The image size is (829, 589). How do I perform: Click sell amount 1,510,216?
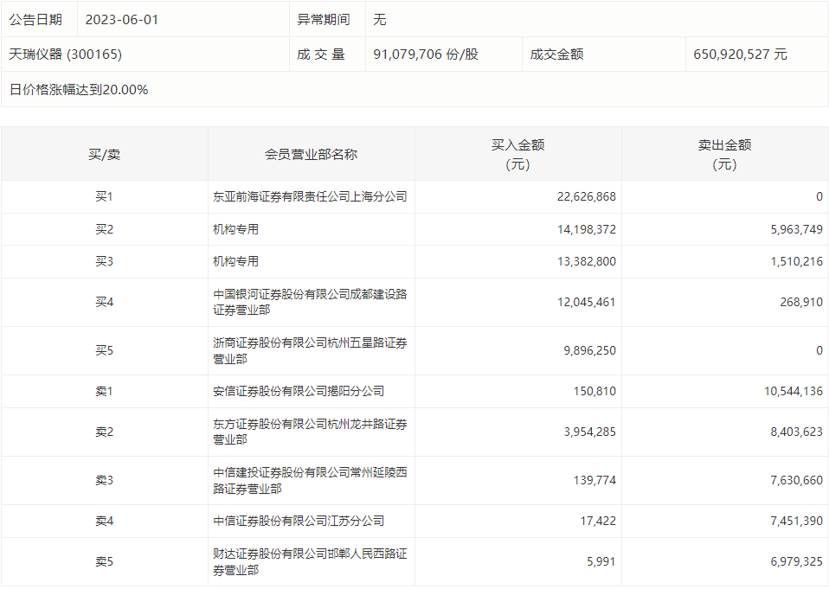coord(797,261)
